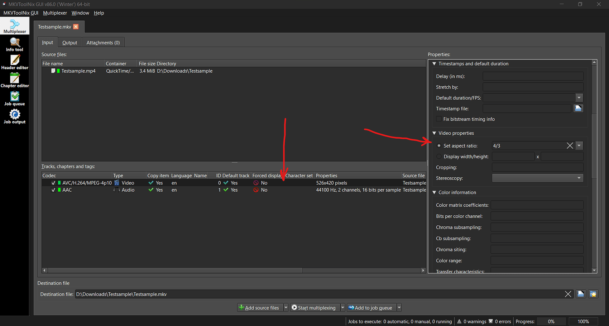Open the Job queue
Screen dimensions: 609x326
pyautogui.click(x=15, y=99)
